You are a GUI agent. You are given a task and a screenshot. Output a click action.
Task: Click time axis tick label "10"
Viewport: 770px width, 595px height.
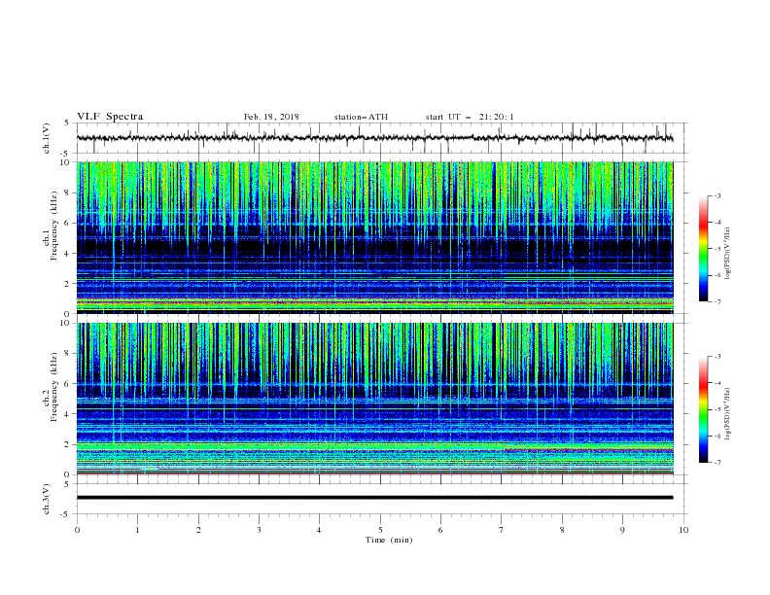coord(683,530)
